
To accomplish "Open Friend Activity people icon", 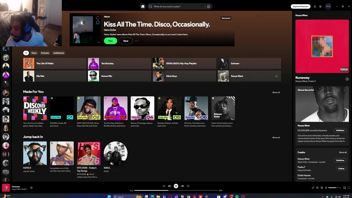I will (x=320, y=6).
